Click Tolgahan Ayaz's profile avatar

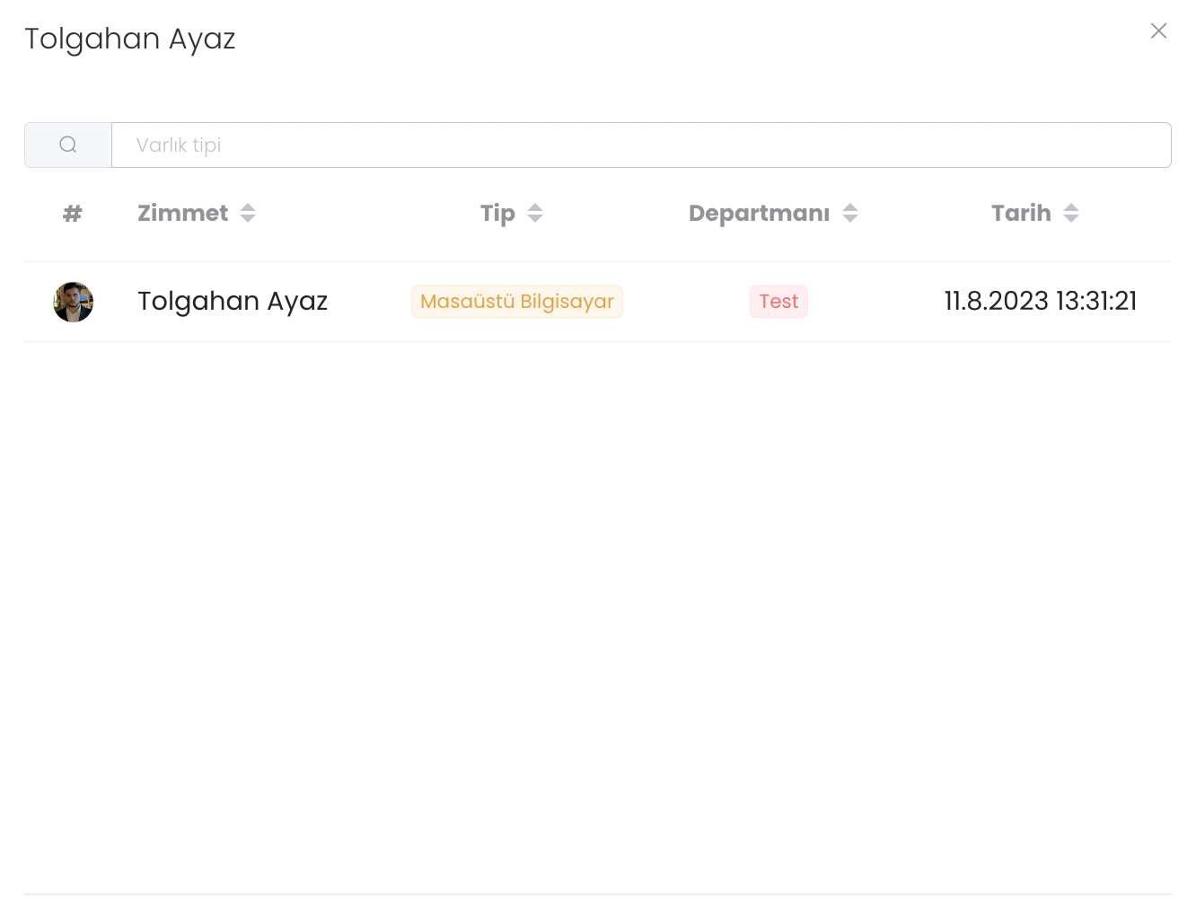[74, 302]
